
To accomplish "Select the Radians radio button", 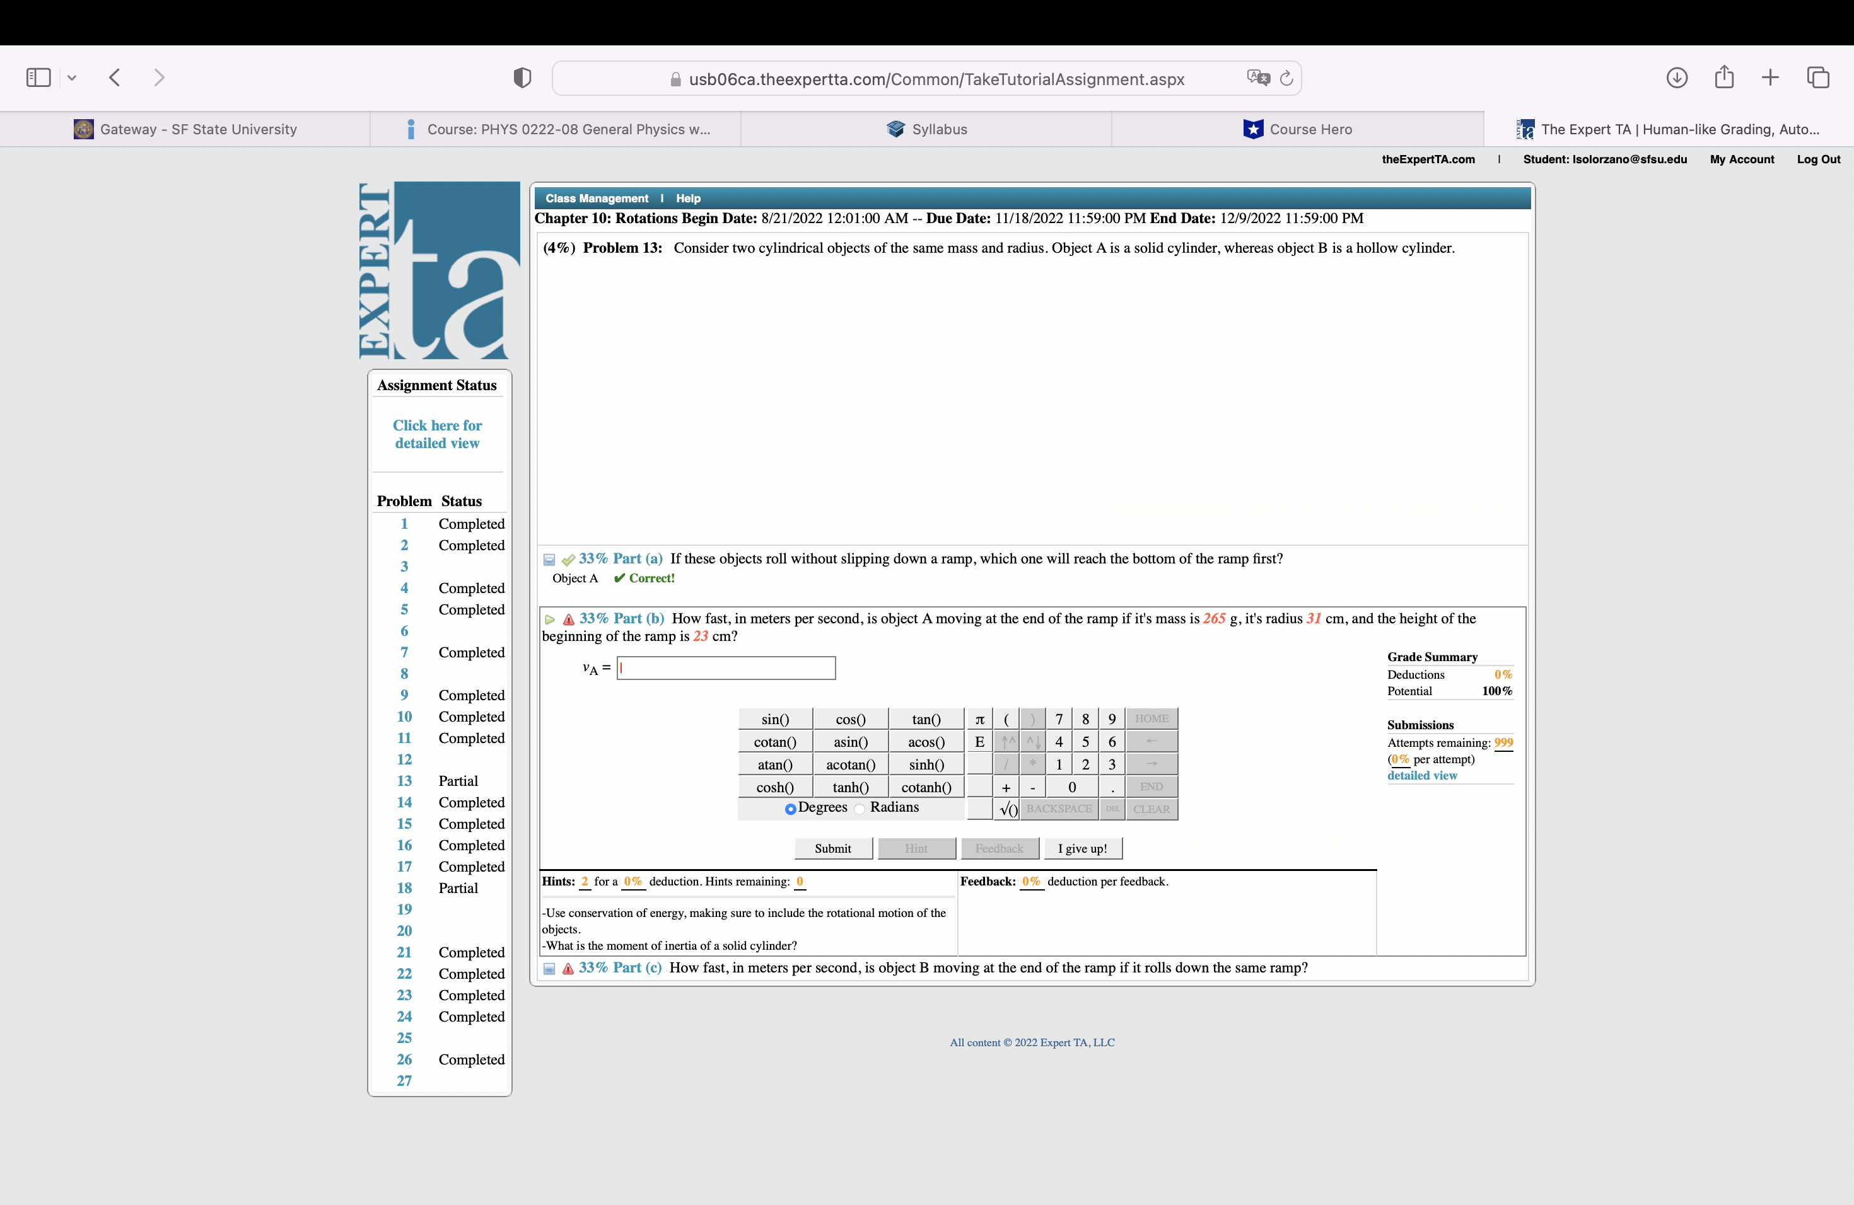I will [x=860, y=809].
